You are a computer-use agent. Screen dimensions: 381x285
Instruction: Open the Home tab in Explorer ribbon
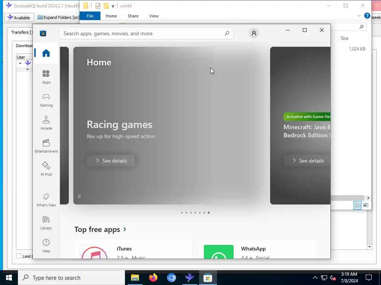pos(111,16)
